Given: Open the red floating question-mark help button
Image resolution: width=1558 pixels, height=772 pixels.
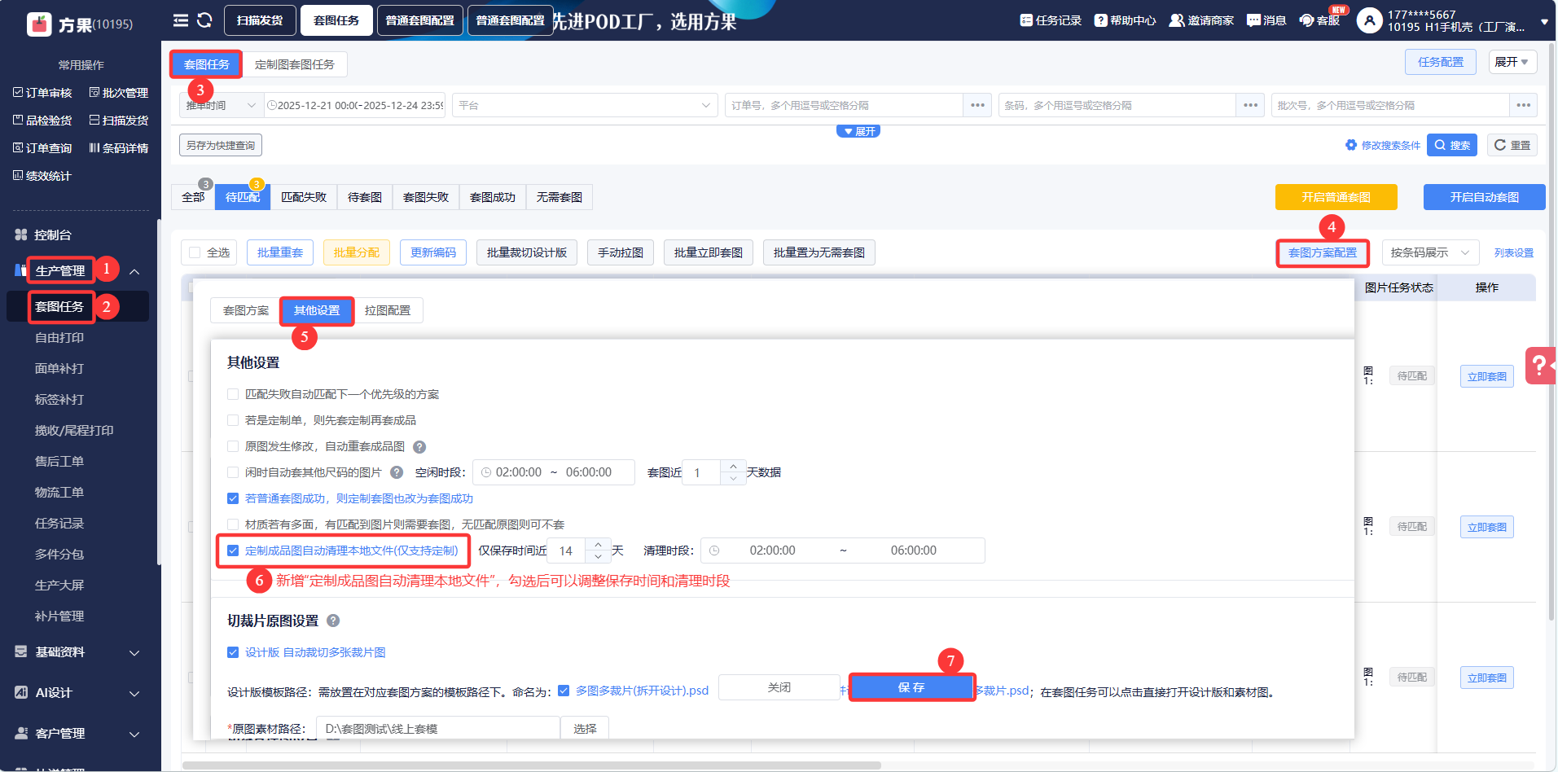Looking at the screenshot, I should 1539,365.
